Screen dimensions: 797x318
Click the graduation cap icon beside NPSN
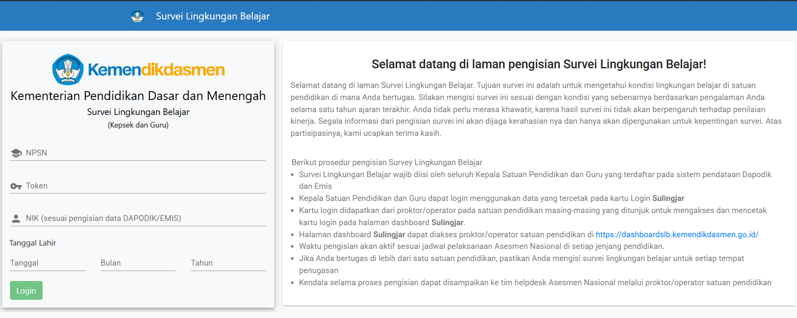[16, 153]
